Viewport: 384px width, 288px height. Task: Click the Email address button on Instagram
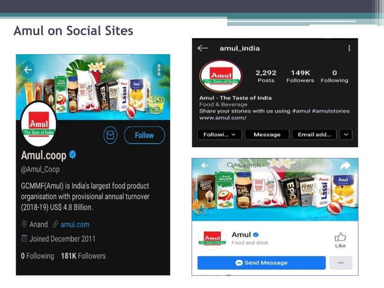coord(314,134)
